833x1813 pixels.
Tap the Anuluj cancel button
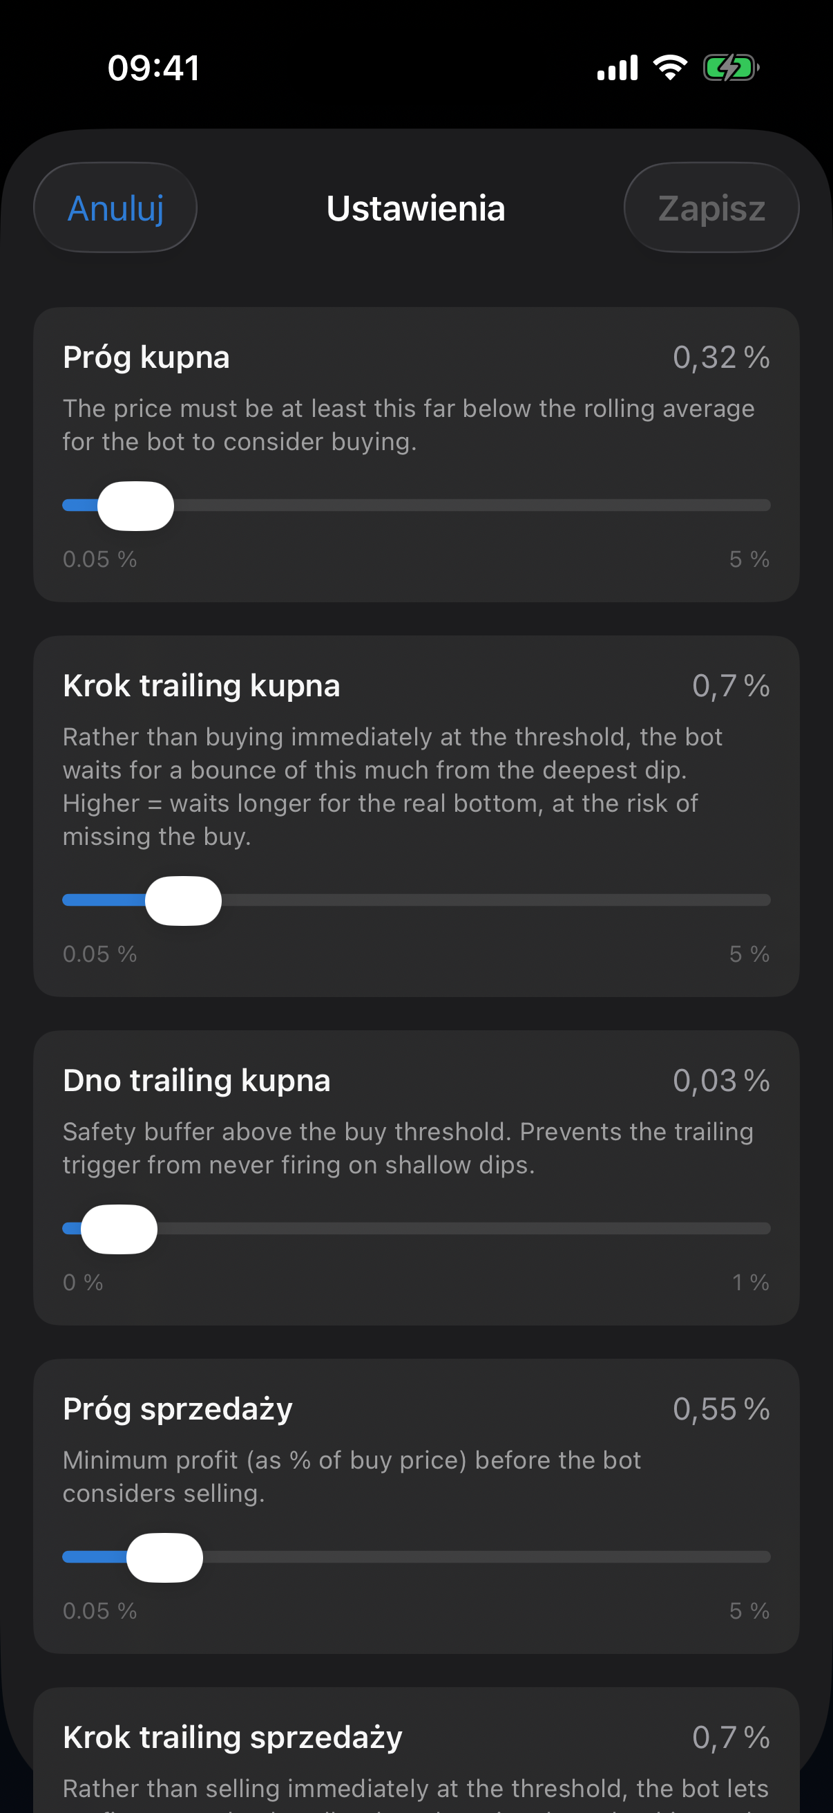[x=115, y=207]
